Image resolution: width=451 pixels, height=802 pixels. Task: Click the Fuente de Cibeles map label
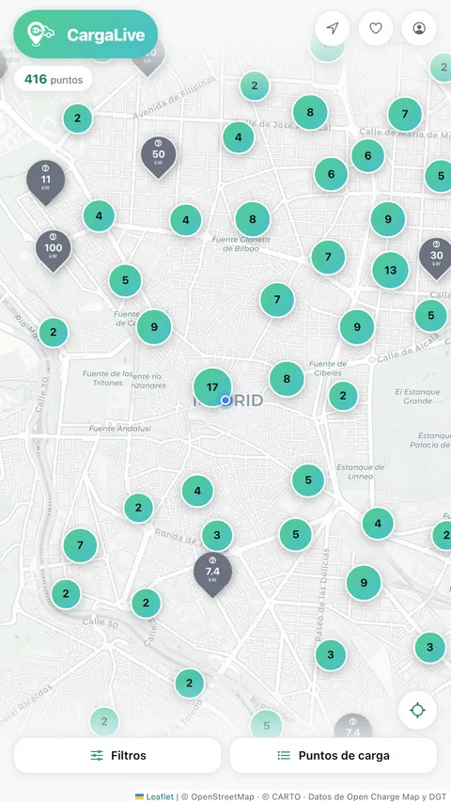pyautogui.click(x=328, y=369)
